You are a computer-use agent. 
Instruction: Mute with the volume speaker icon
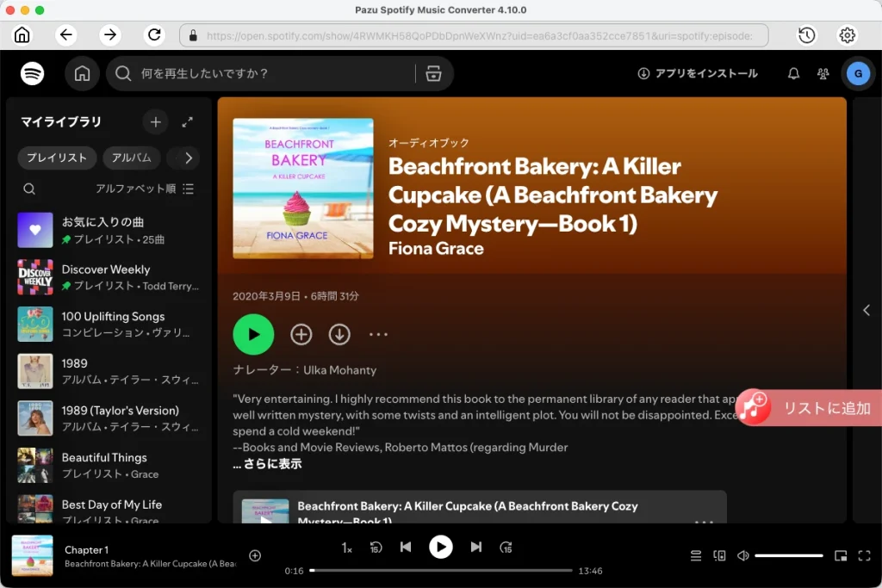(743, 555)
